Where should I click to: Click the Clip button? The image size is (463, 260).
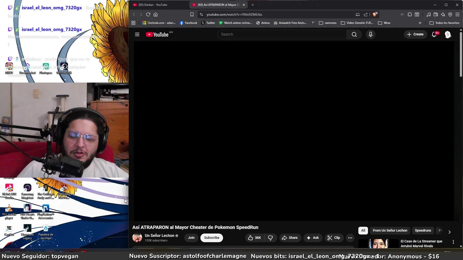(334, 238)
